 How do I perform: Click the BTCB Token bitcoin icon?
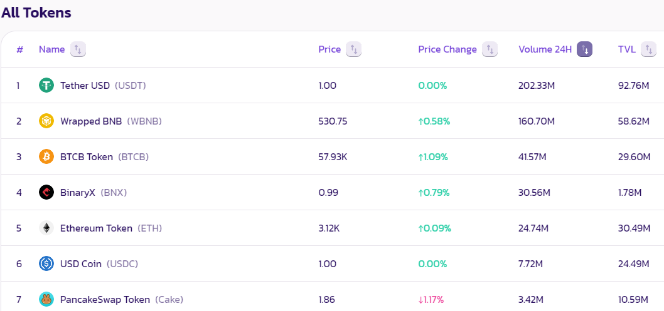click(x=46, y=156)
